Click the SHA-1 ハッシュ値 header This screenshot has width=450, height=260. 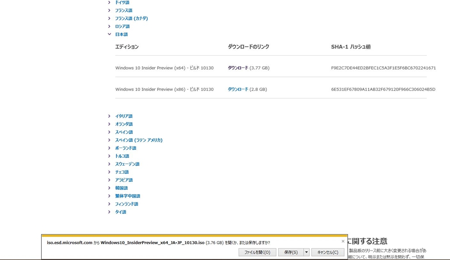coord(351,47)
